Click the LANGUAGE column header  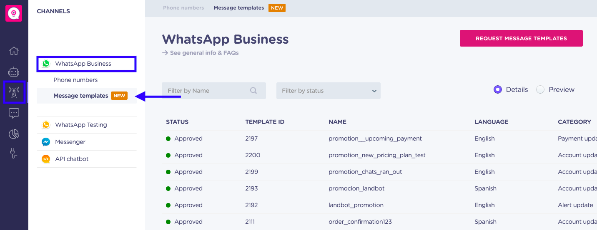click(491, 122)
